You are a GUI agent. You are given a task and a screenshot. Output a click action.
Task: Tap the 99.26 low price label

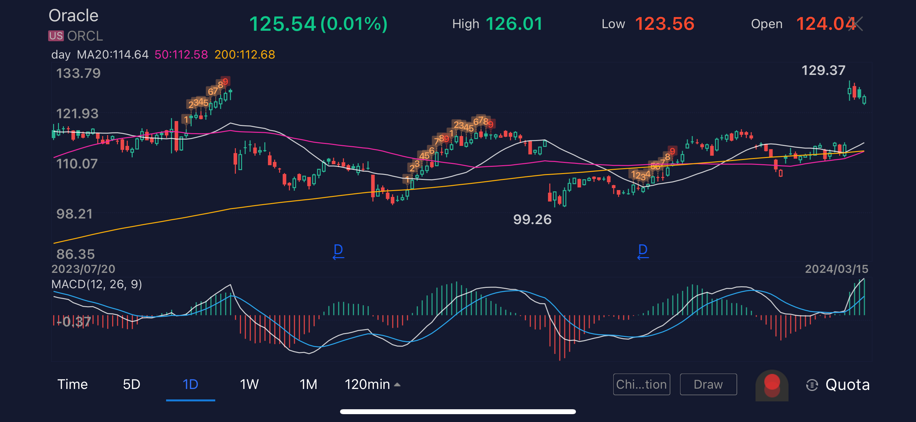(x=532, y=220)
